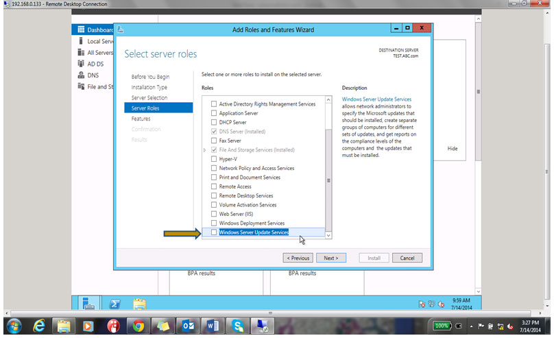The image size is (554, 338).
Task: Click roles list scroll down arrow
Action: (x=328, y=235)
